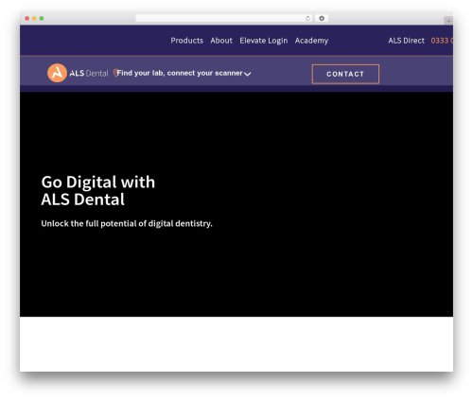Click the orange ALS Dental logo icon
The height and width of the screenshot is (400, 473).
[57, 73]
